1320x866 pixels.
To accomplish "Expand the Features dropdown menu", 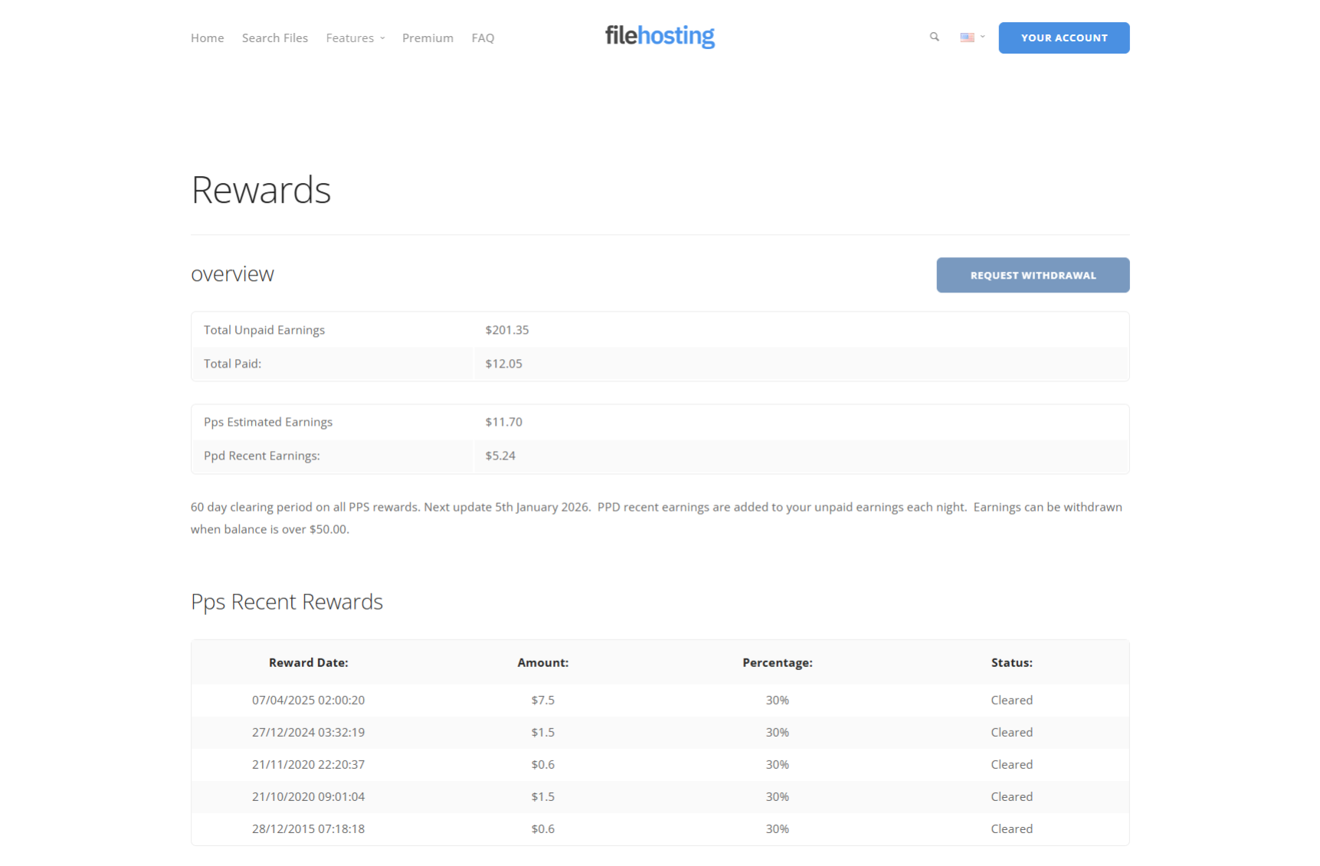I will pyautogui.click(x=355, y=38).
